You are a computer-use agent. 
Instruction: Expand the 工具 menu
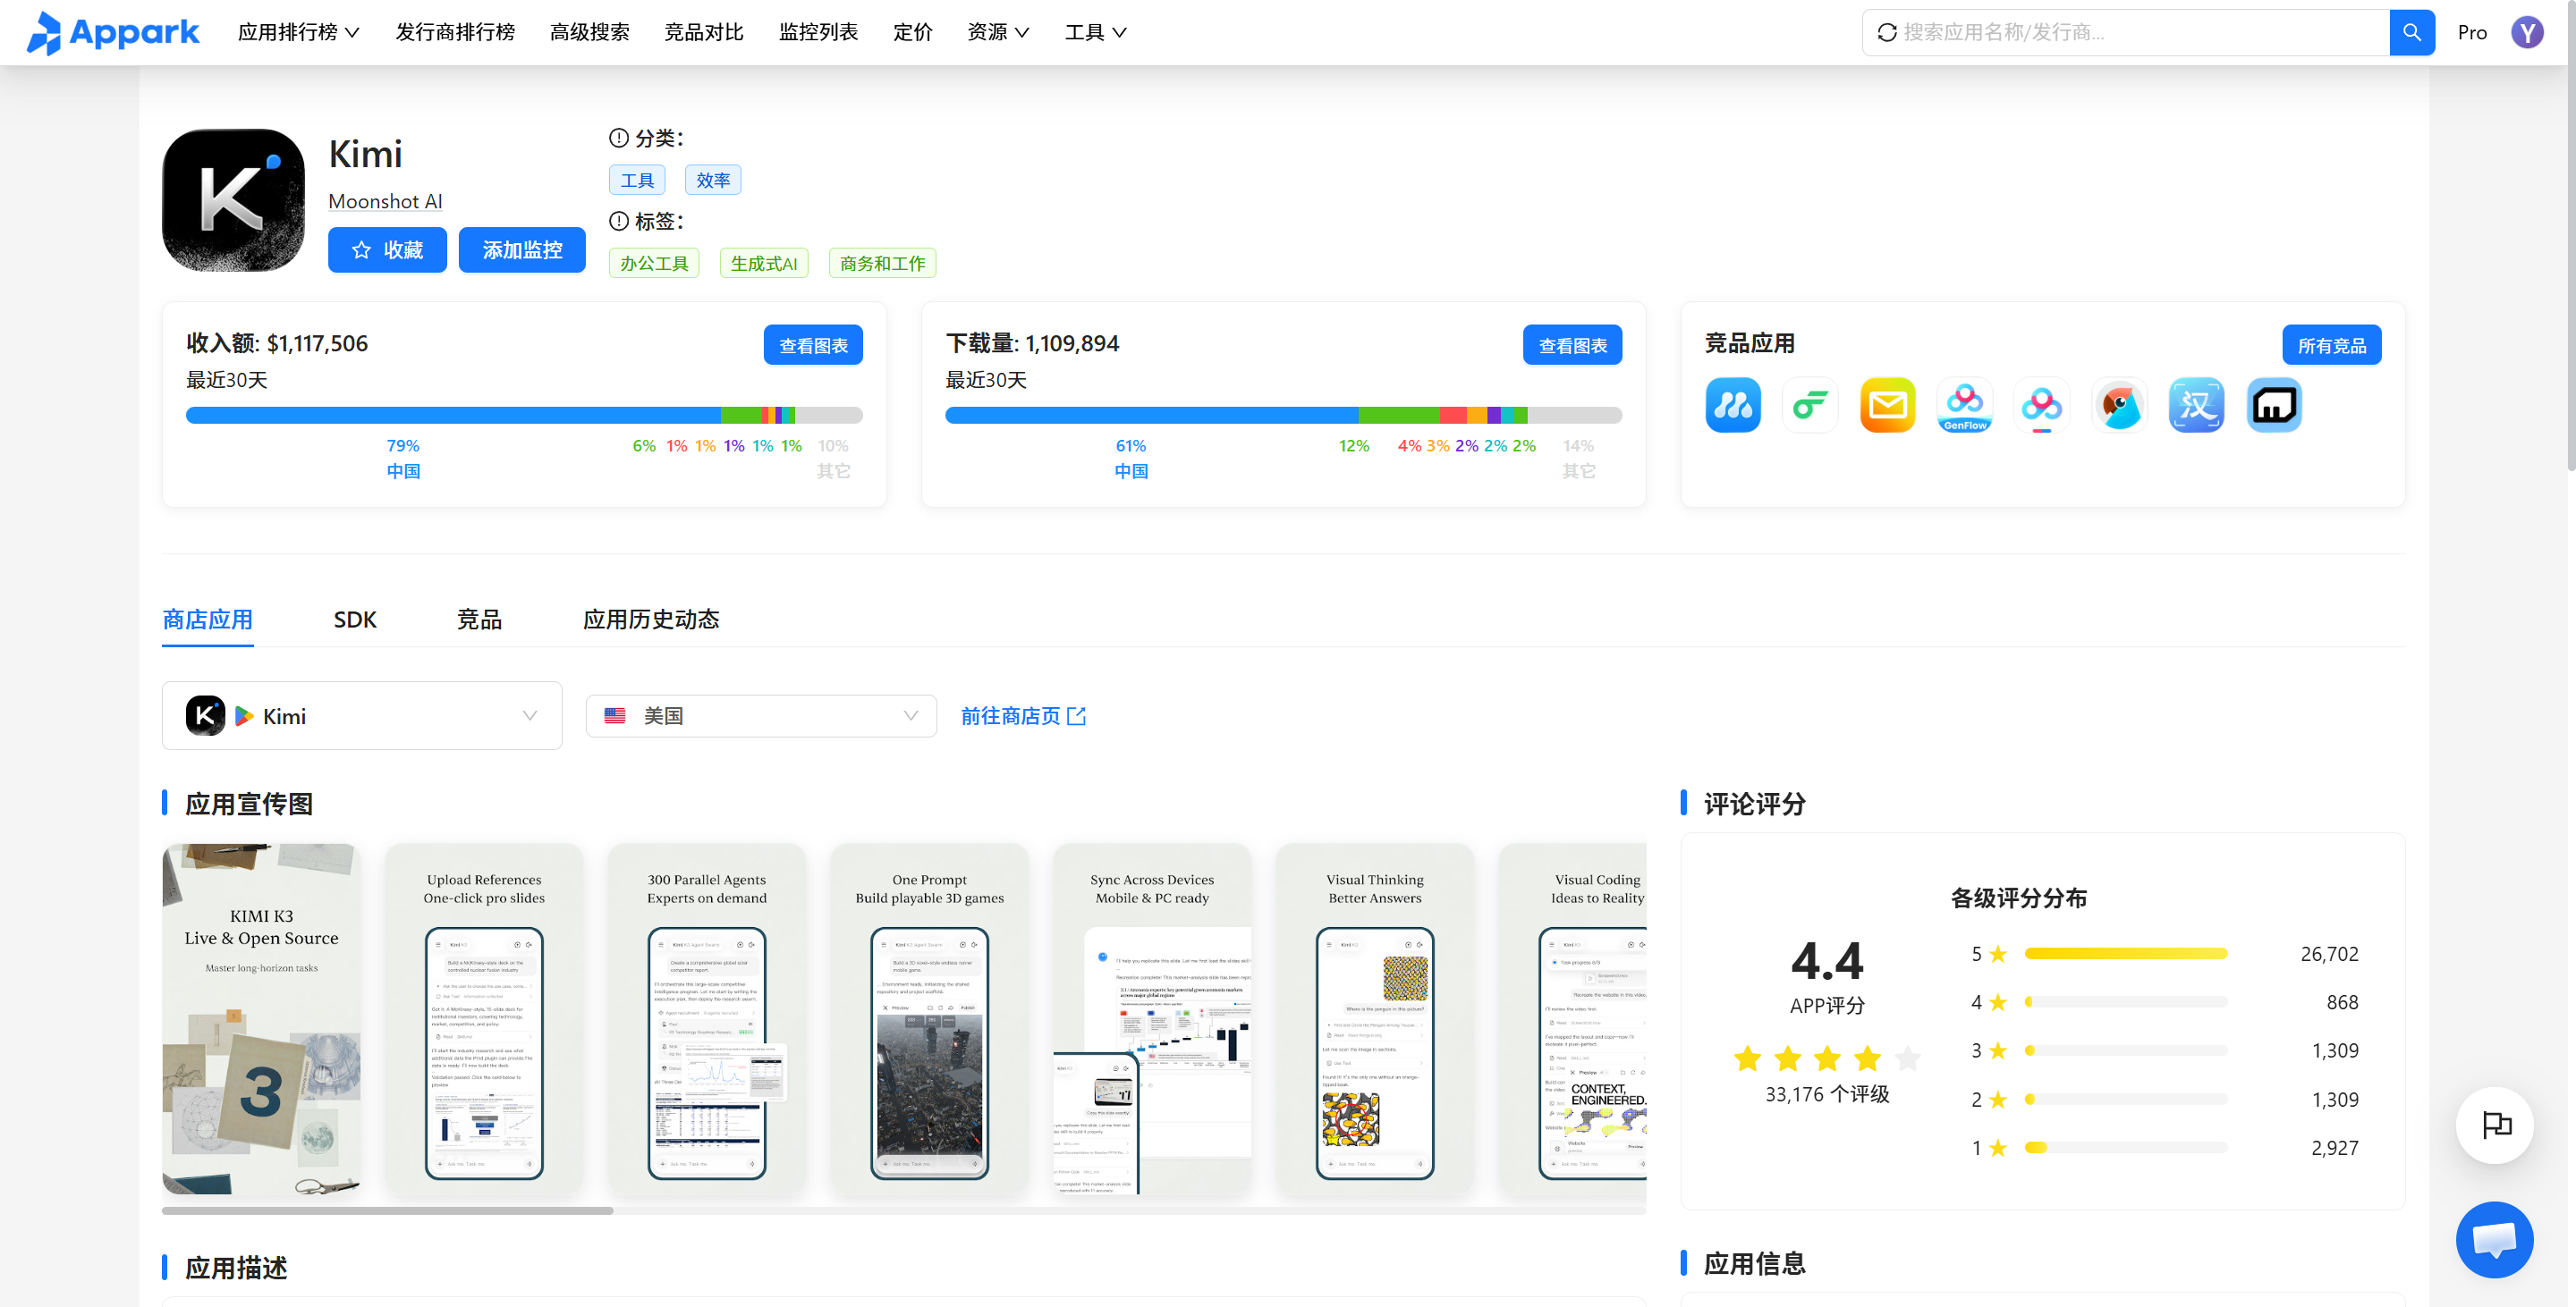coord(1095,33)
